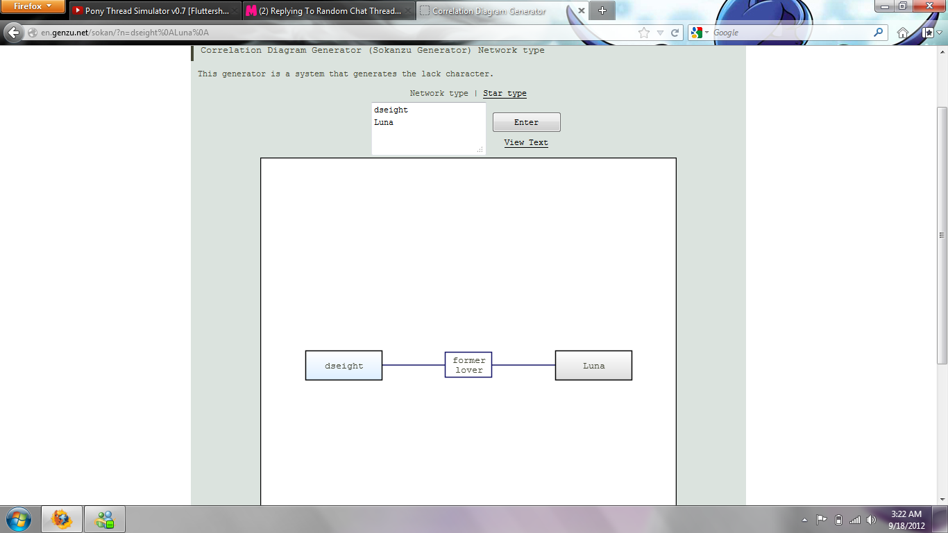The image size is (948, 533).
Task: Reload the page with the refresh icon
Action: 676,33
